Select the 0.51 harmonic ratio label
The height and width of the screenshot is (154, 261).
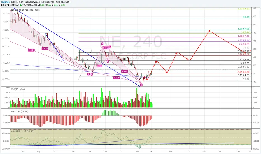click(x=99, y=66)
